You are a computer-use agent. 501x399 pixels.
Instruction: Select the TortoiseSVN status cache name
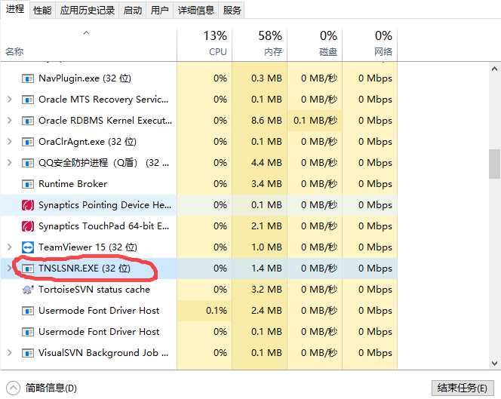pyautogui.click(x=94, y=290)
